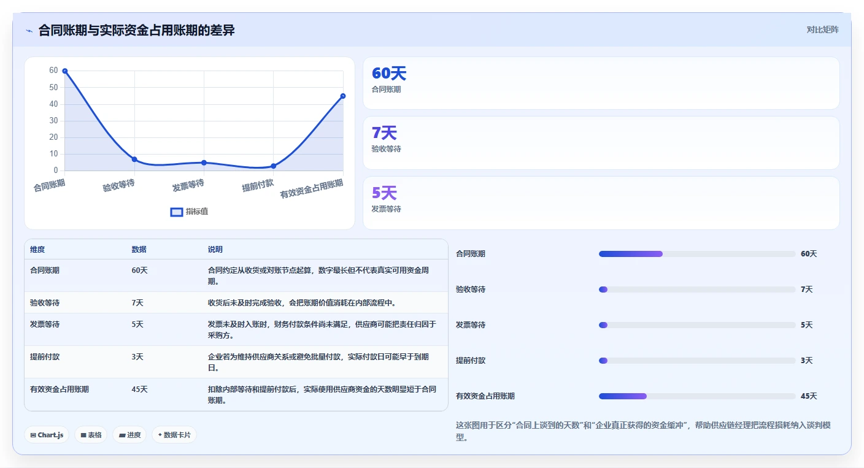The image size is (864, 468).
Task: Click the 说明 column header
Action: pos(215,250)
